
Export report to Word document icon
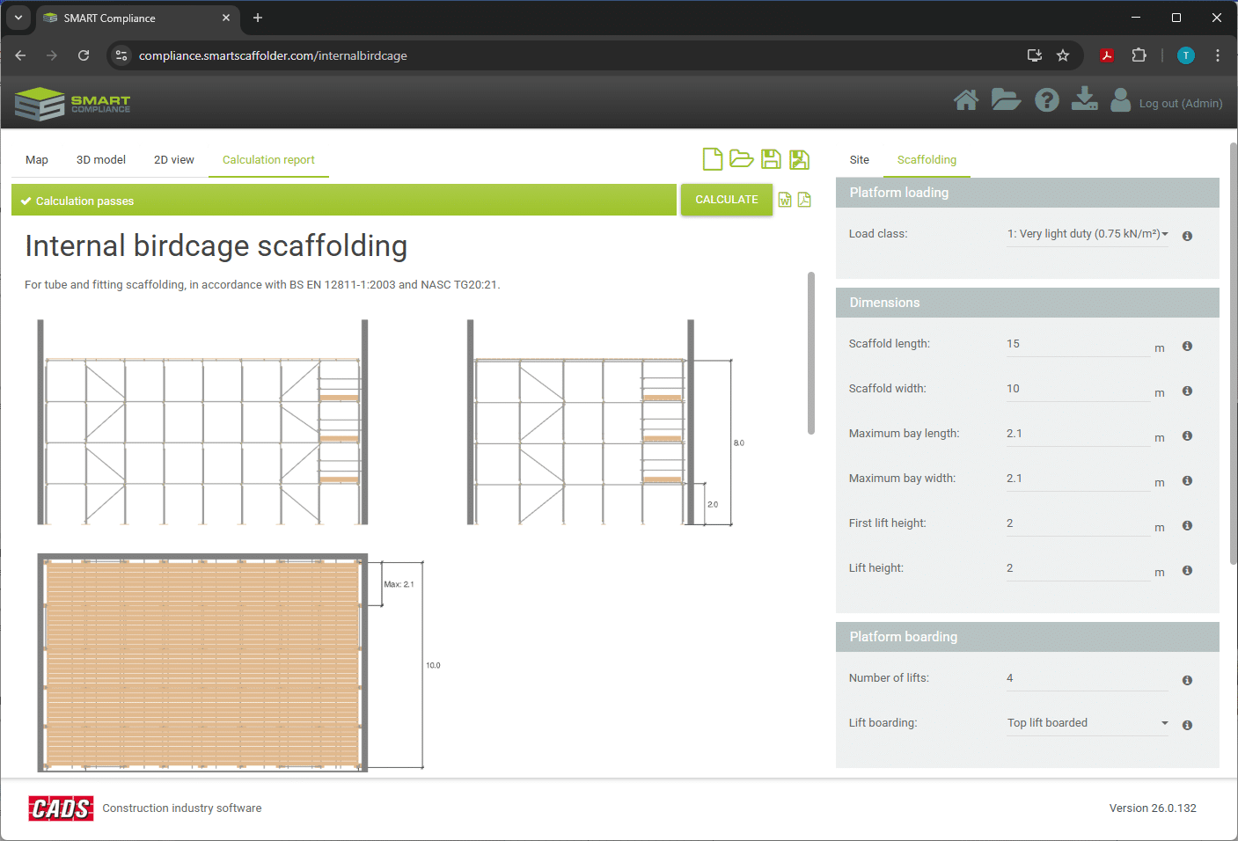pos(785,201)
